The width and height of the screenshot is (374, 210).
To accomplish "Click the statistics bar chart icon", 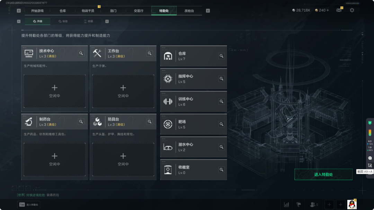I will (x=286, y=204).
